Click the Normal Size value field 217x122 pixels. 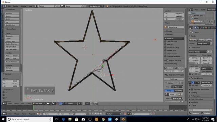click(x=174, y=71)
